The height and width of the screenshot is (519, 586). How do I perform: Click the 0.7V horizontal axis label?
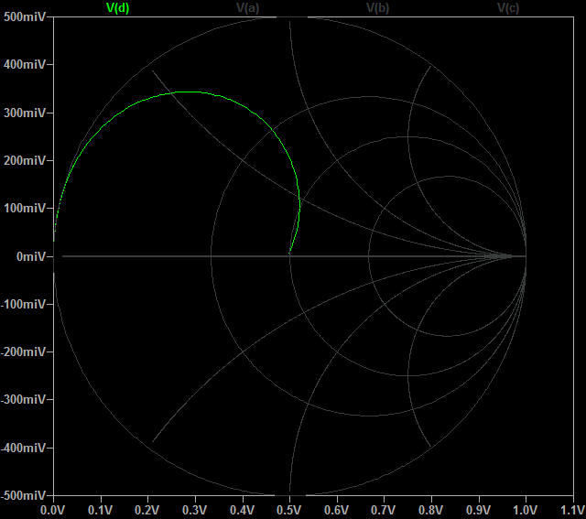(384, 510)
